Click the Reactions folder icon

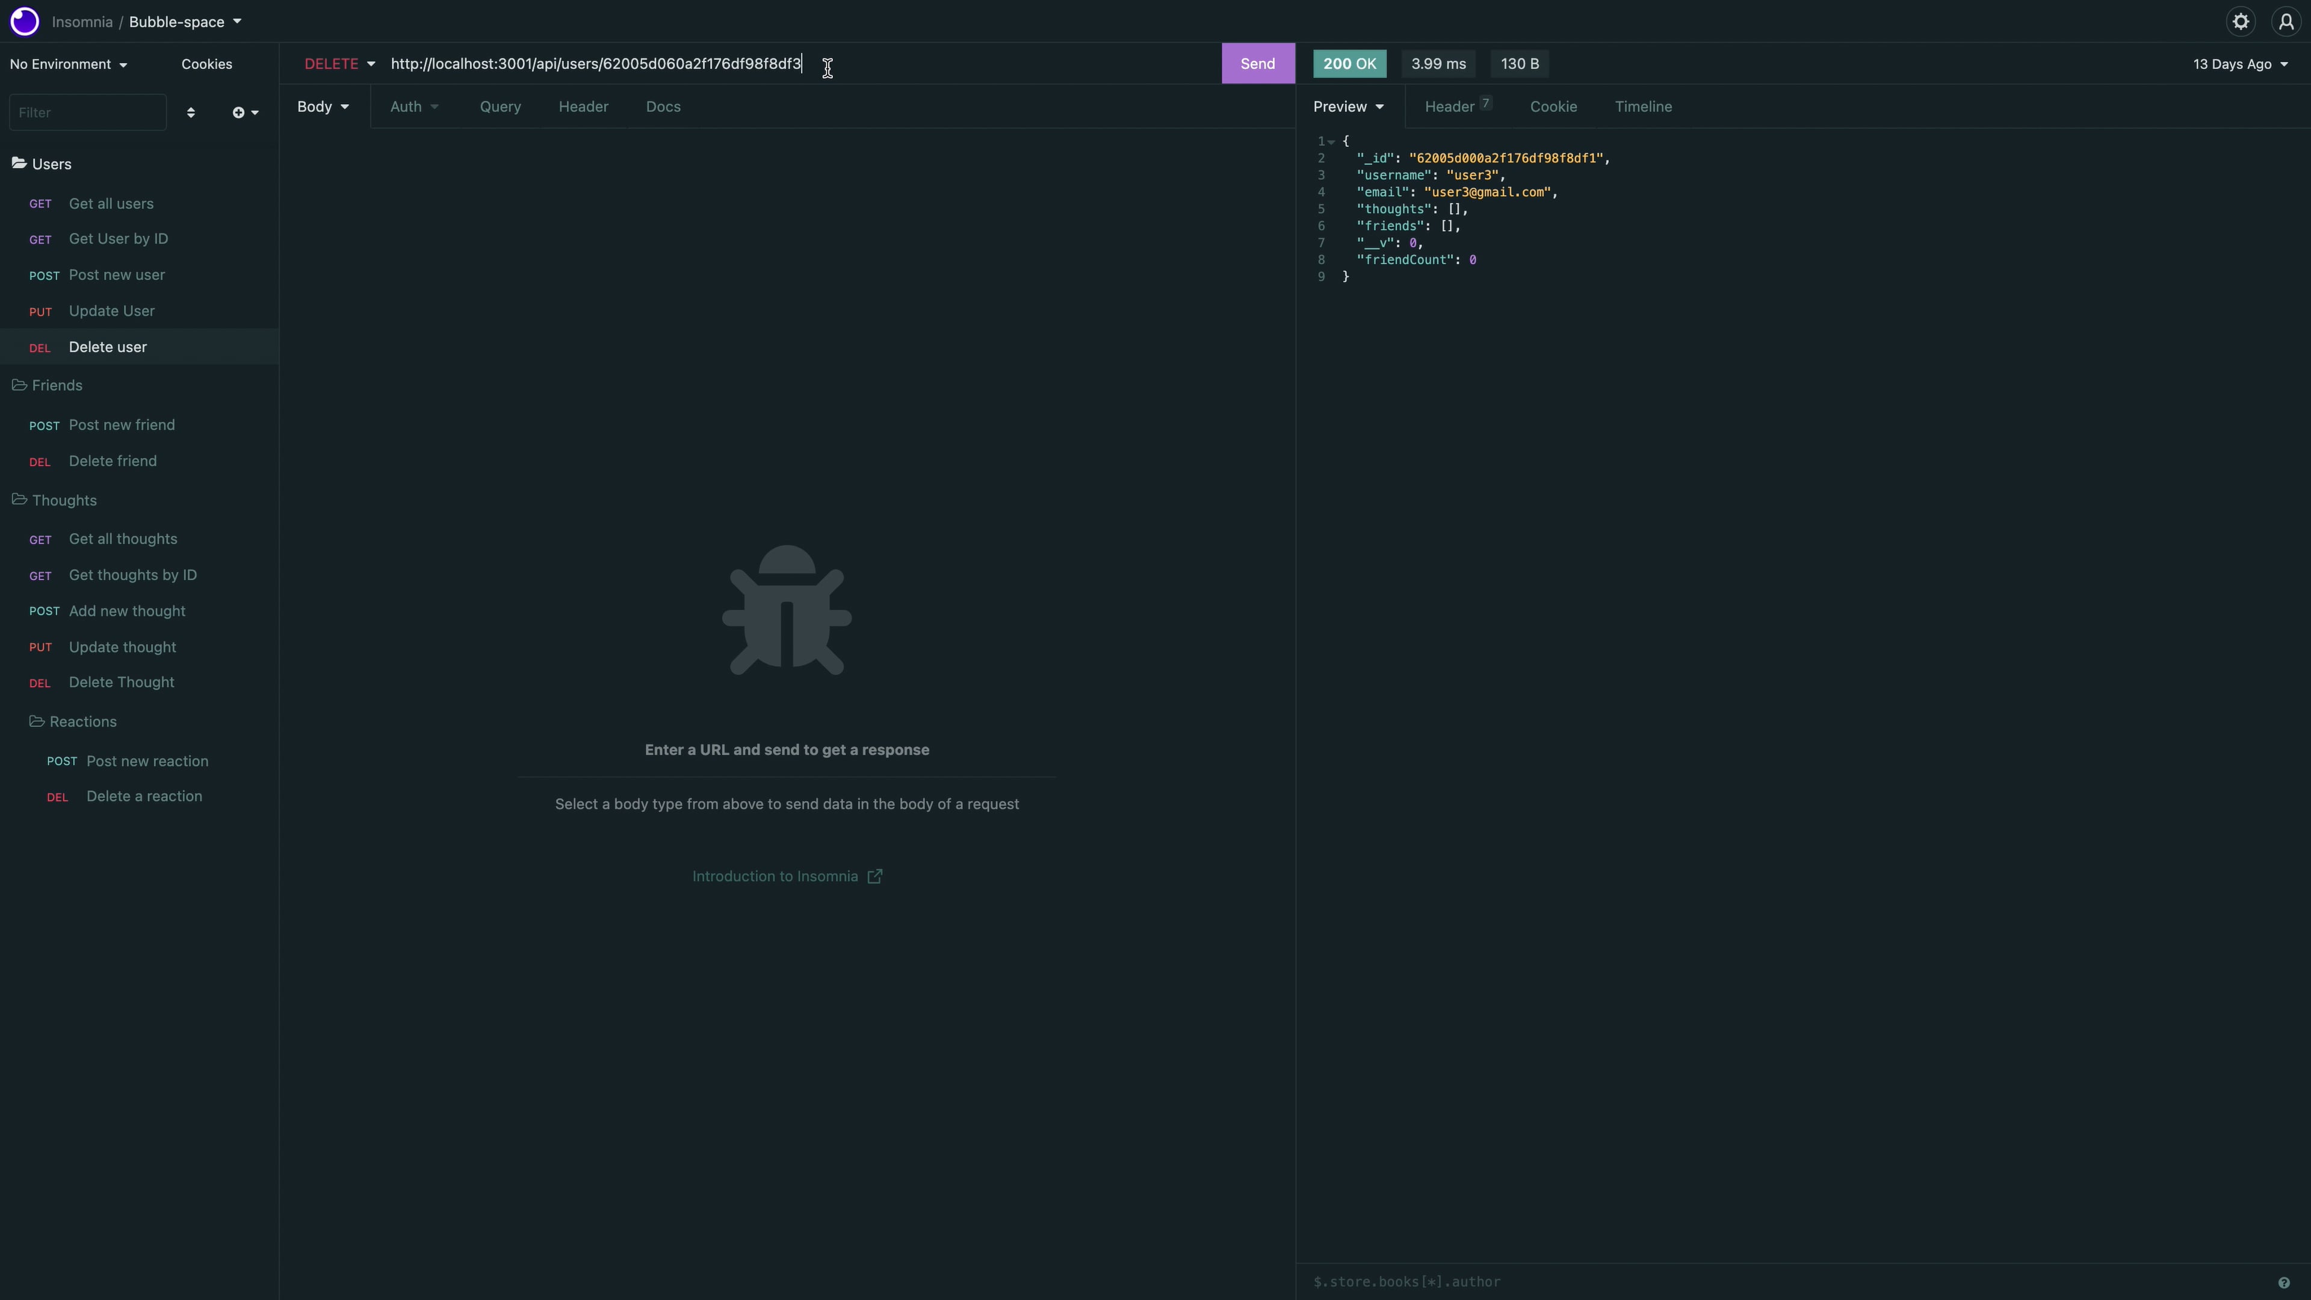tap(37, 722)
